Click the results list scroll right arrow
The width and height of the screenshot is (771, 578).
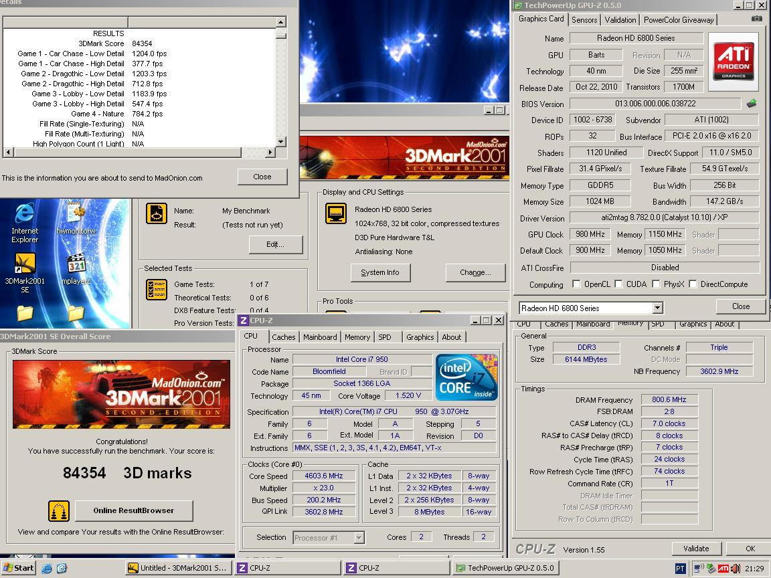pyautogui.click(x=270, y=153)
